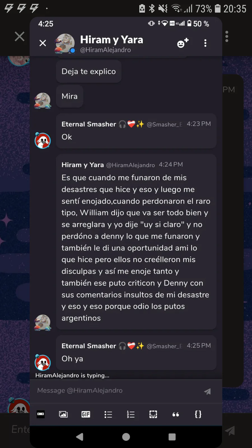
Task: Open Hiram y Yara header avatar
Action: pos(65,43)
